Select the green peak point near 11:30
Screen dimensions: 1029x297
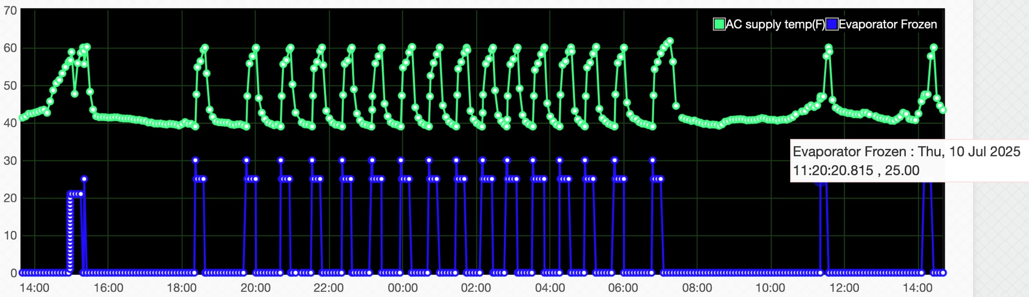[828, 47]
